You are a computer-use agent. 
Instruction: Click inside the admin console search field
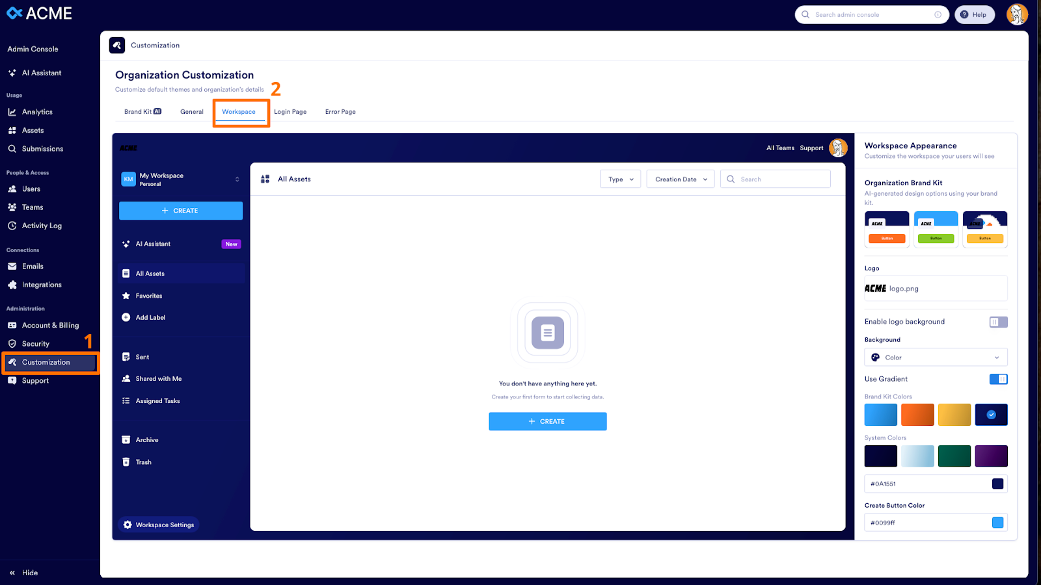872,14
